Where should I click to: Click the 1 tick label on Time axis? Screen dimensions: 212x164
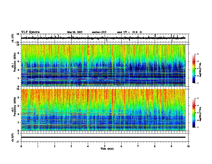pyautogui.click(x=38, y=146)
